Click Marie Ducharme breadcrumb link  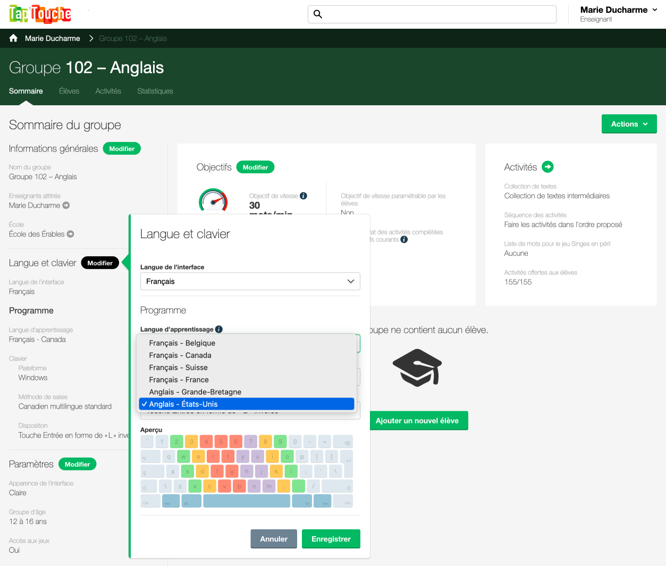point(53,38)
